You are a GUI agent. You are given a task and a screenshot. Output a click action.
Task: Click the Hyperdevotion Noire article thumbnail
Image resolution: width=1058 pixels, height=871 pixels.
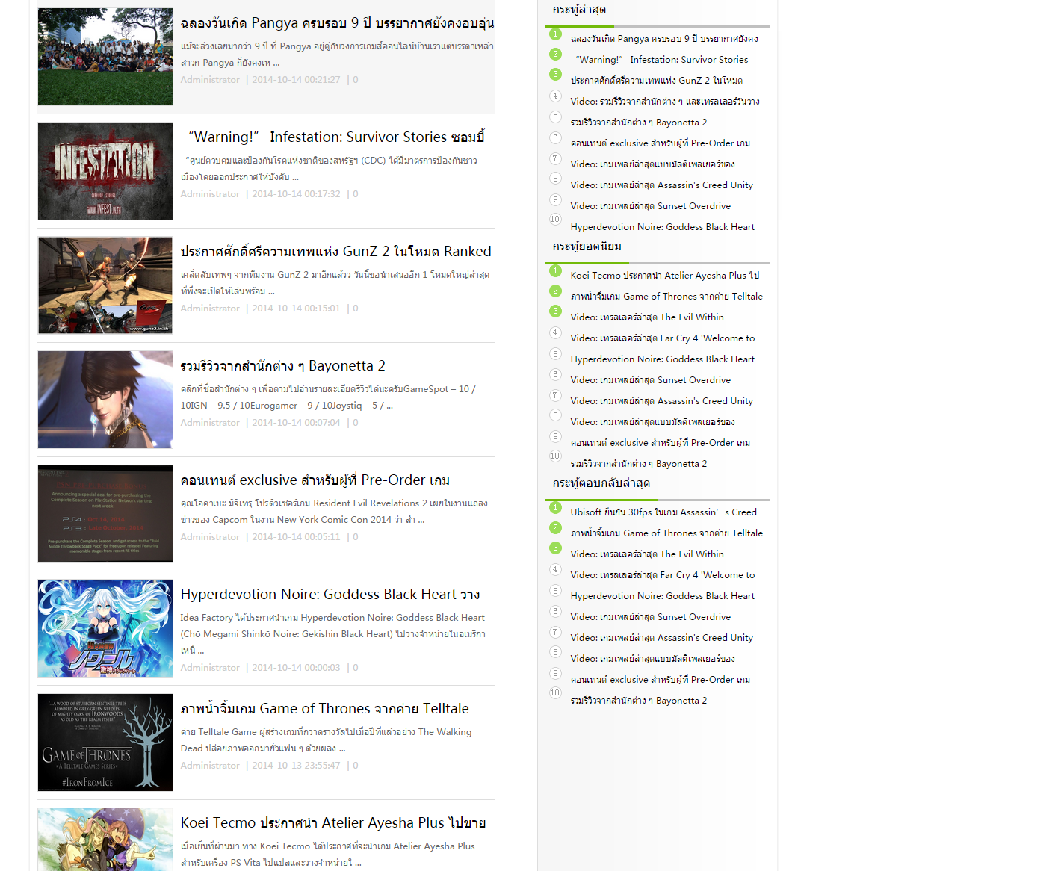tap(105, 628)
